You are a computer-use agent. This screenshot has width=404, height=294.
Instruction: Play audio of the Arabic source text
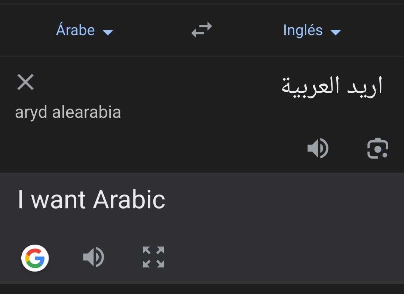318,148
